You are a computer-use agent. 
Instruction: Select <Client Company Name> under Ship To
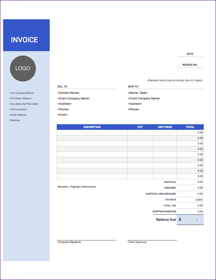[x=144, y=98]
